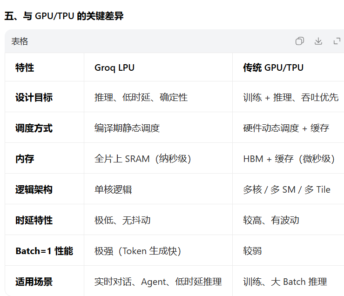The width and height of the screenshot is (344, 296).
Task: Download the table using the download icon
Action: (x=318, y=41)
